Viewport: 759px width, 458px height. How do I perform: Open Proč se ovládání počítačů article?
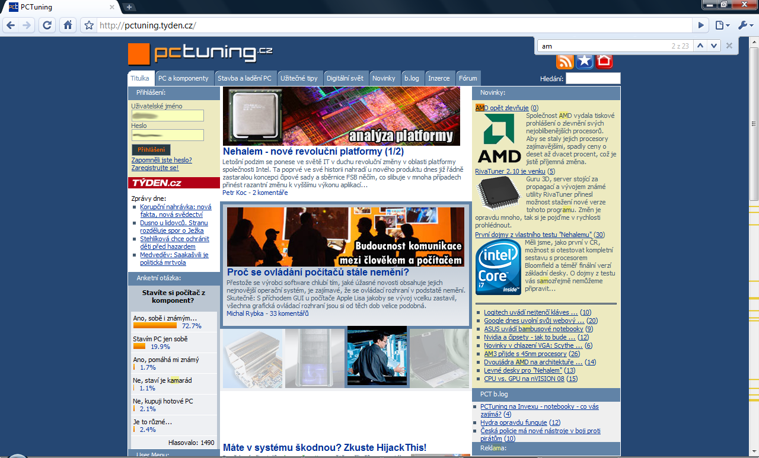point(318,273)
